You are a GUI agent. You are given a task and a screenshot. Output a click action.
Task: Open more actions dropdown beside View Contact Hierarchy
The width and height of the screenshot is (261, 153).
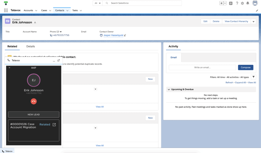253,22
